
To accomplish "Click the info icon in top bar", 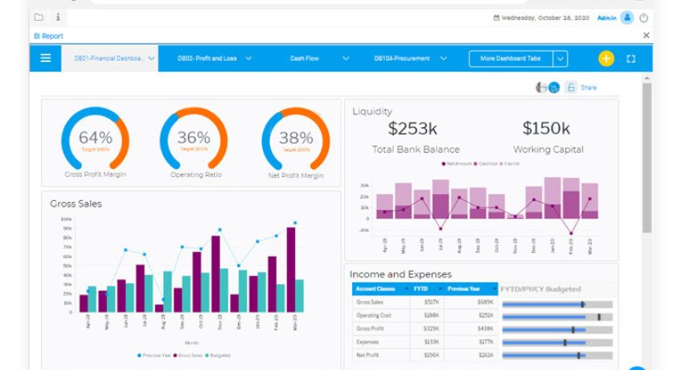I will 58,17.
